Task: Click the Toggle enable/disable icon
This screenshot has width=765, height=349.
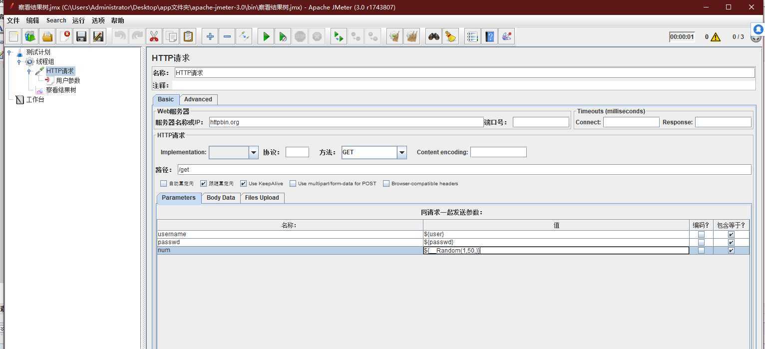Action: 244,36
